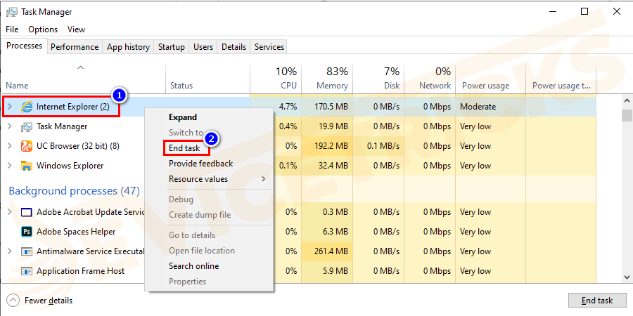Sort by the Power usage column header

point(490,79)
